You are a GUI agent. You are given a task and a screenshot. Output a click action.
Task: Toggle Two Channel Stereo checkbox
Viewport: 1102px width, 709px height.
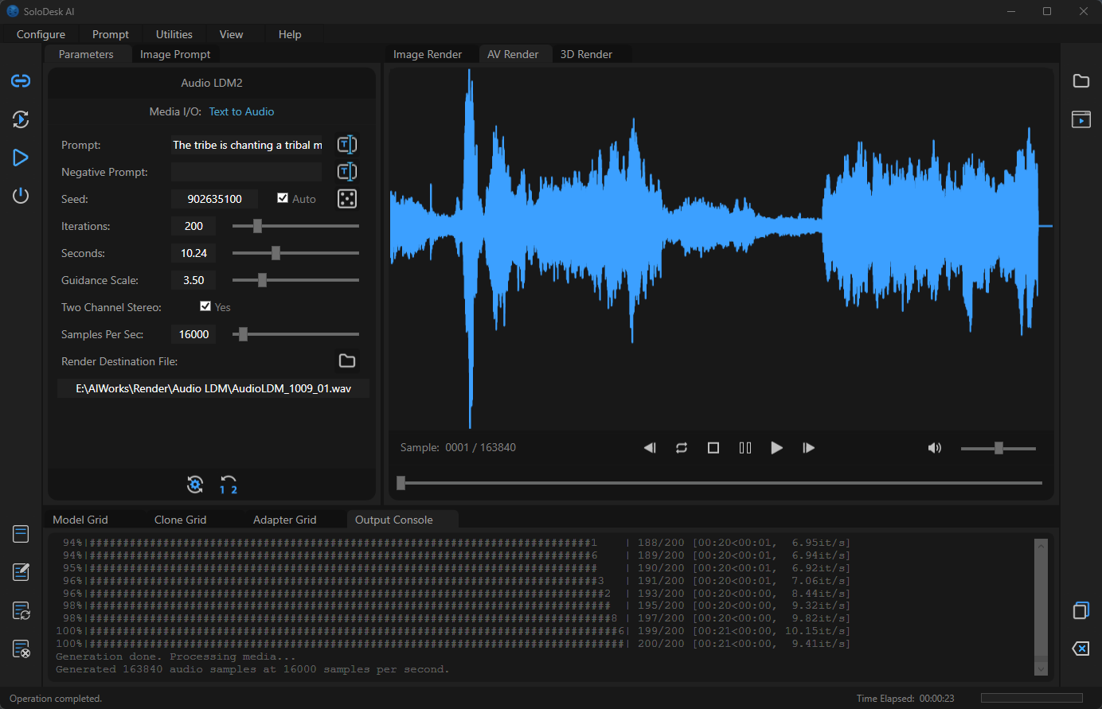[205, 306]
